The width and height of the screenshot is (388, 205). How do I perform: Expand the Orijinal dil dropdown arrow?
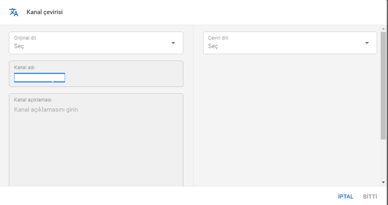click(x=173, y=43)
